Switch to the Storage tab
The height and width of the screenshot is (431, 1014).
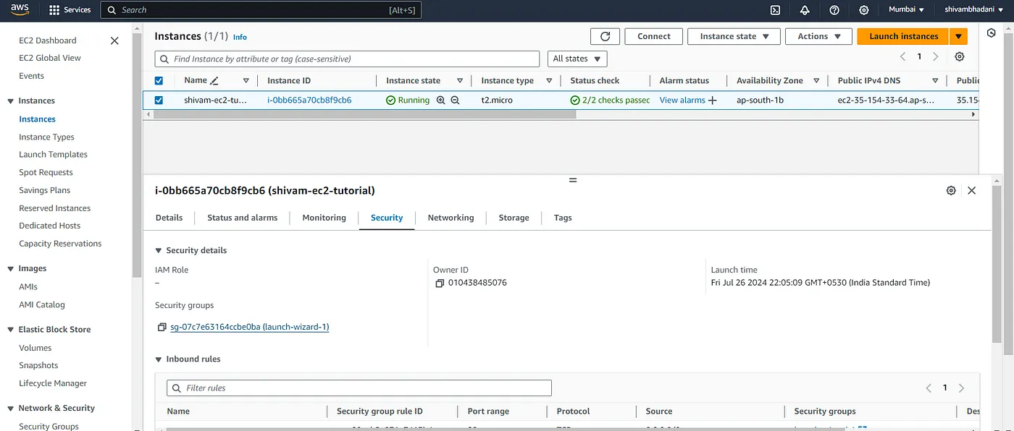click(514, 218)
